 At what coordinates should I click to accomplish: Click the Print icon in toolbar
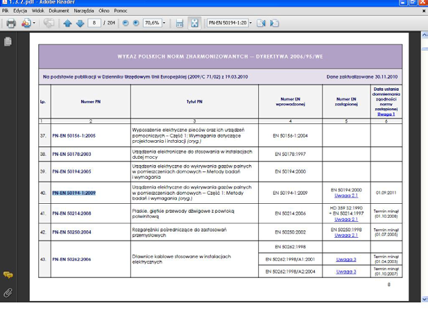(x=11, y=23)
